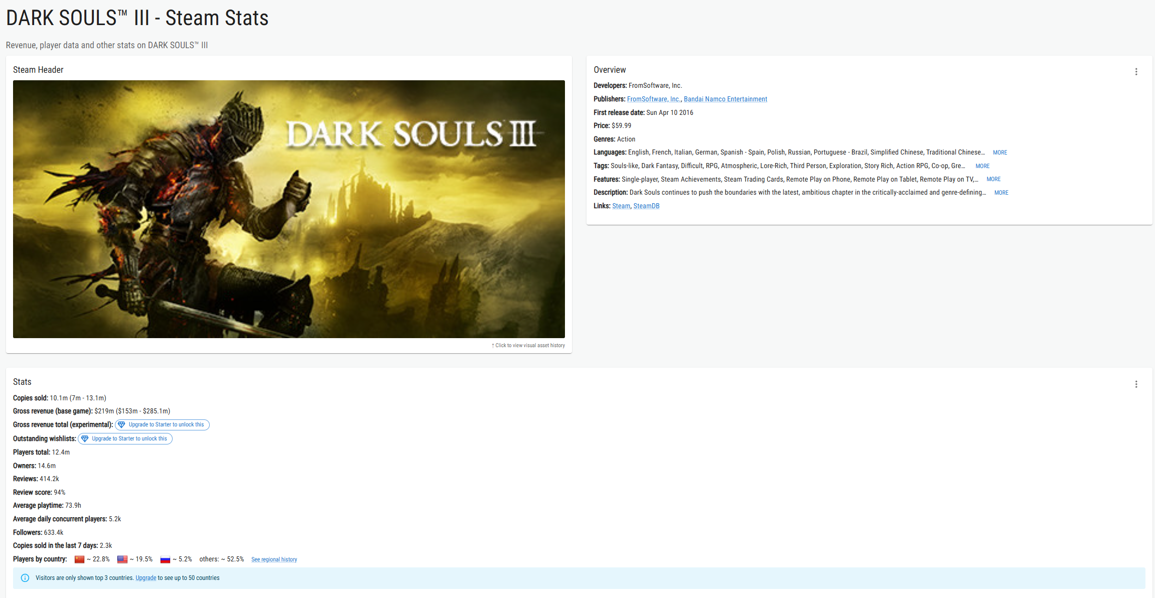Screen dimensions: 1155x598
Task: Click diamond icon in Outstanding wishlists upgrade
Action: click(x=85, y=438)
